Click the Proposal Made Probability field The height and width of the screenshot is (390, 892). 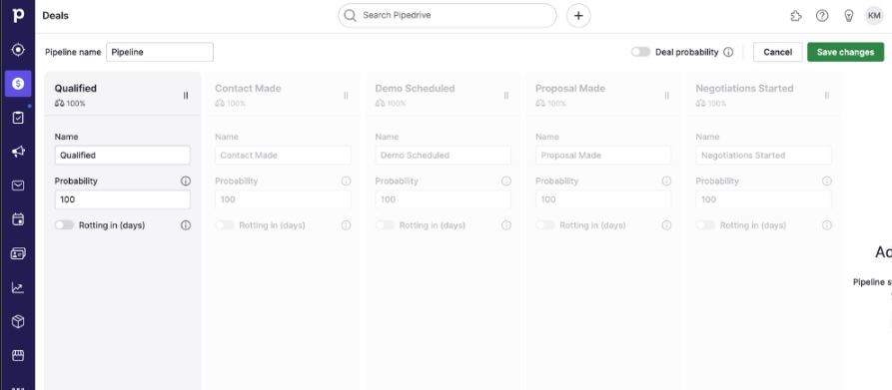point(603,199)
